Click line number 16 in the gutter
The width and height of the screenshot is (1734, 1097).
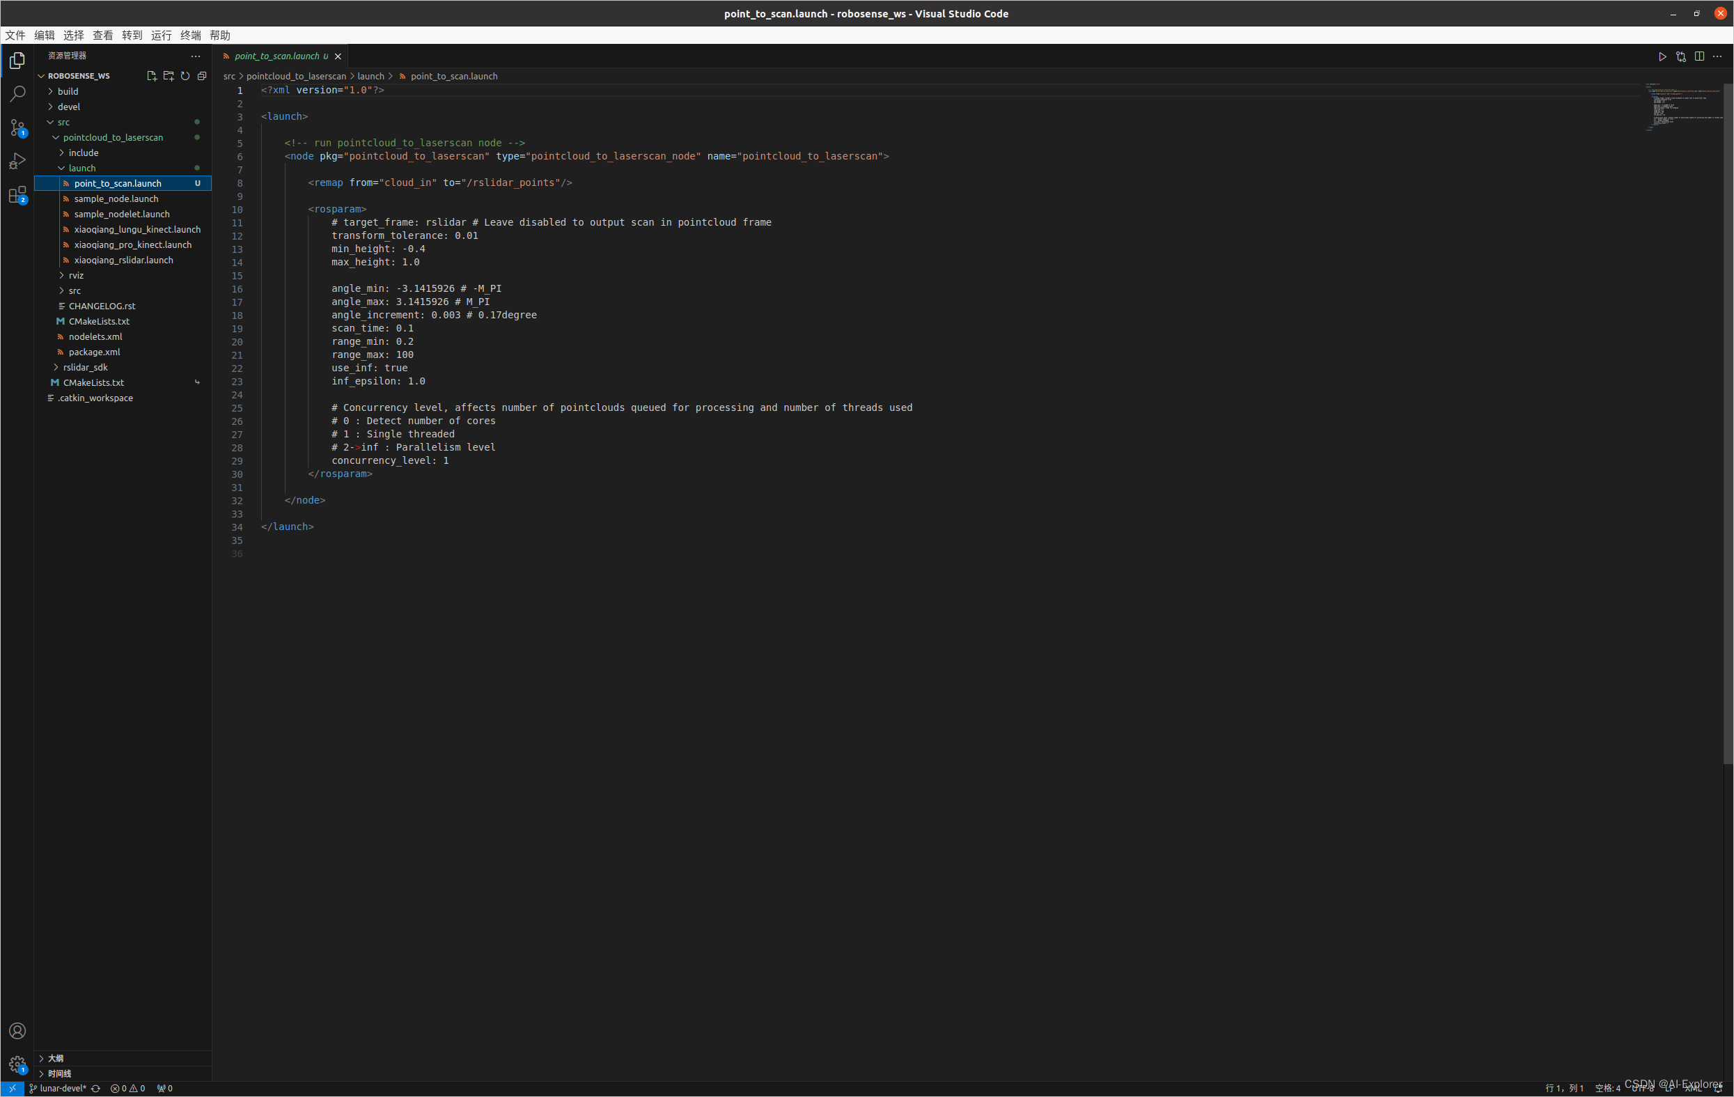click(x=237, y=289)
